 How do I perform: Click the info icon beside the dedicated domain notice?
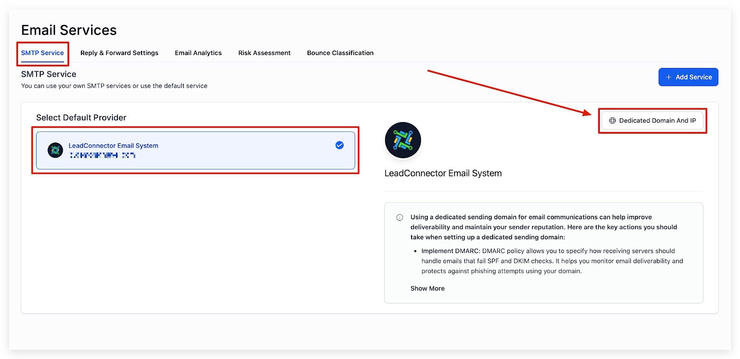(x=400, y=217)
